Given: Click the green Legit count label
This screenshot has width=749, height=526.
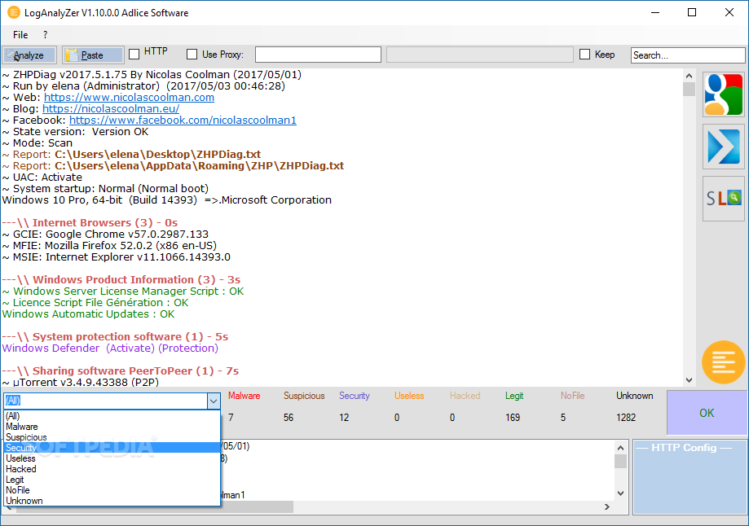Looking at the screenshot, I should coord(514,396).
